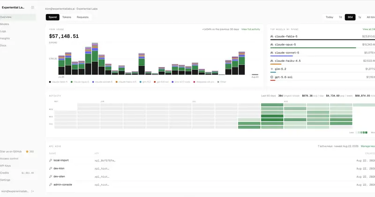Screen dimensions: 375x197
Task: Click the Anthropic logo beside claude-haiku-4.5
Action: click(x=272, y=61)
